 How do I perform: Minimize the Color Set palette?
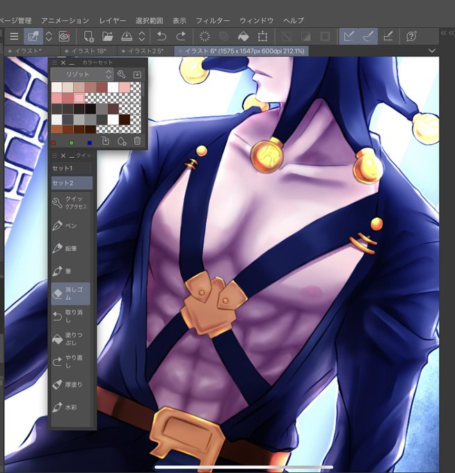(72, 63)
